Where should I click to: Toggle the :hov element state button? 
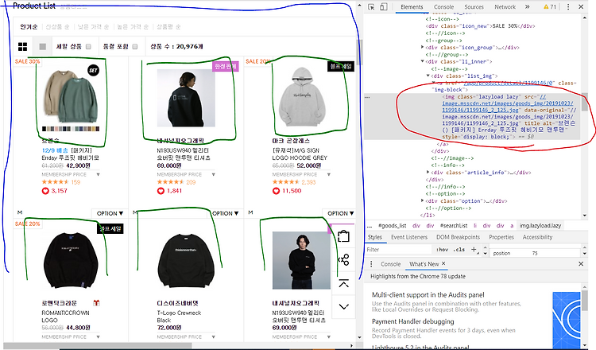[443, 250]
